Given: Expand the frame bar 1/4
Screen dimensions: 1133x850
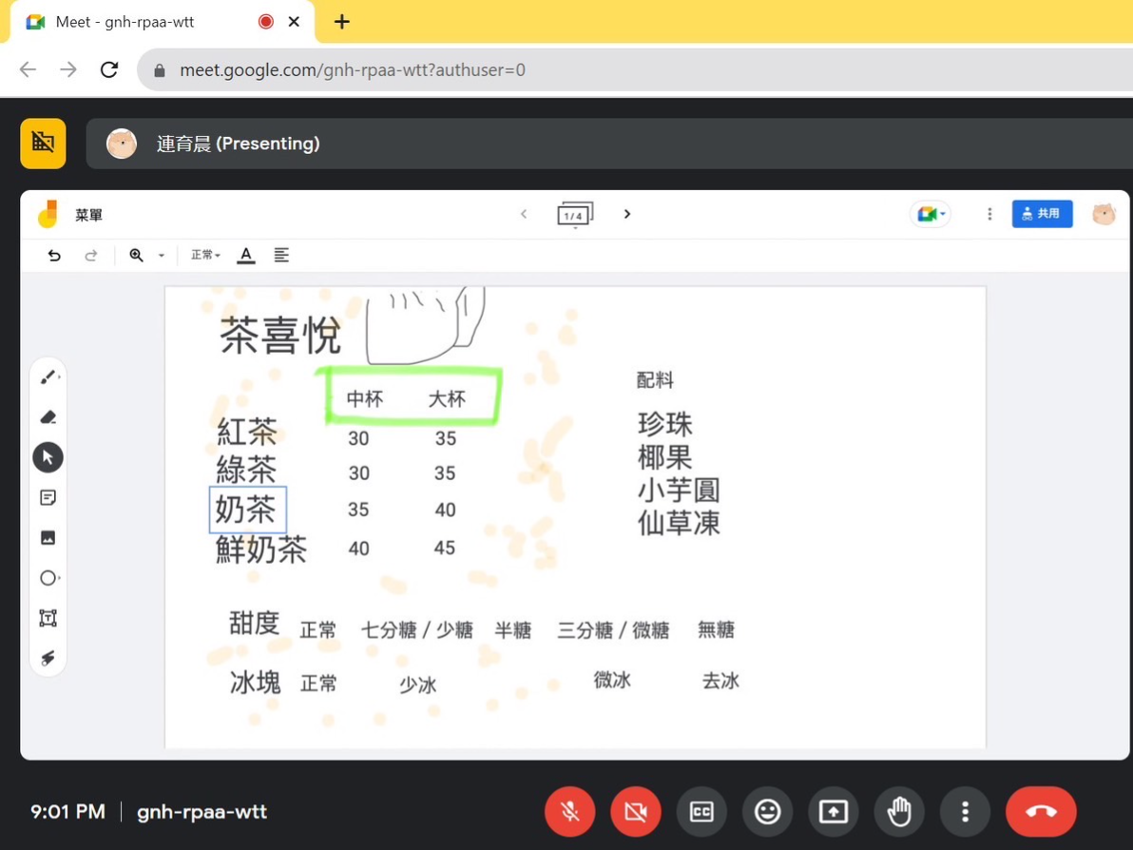Looking at the screenshot, I should click(x=575, y=215).
